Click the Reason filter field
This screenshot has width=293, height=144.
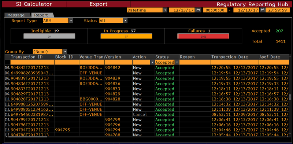tap(195, 62)
